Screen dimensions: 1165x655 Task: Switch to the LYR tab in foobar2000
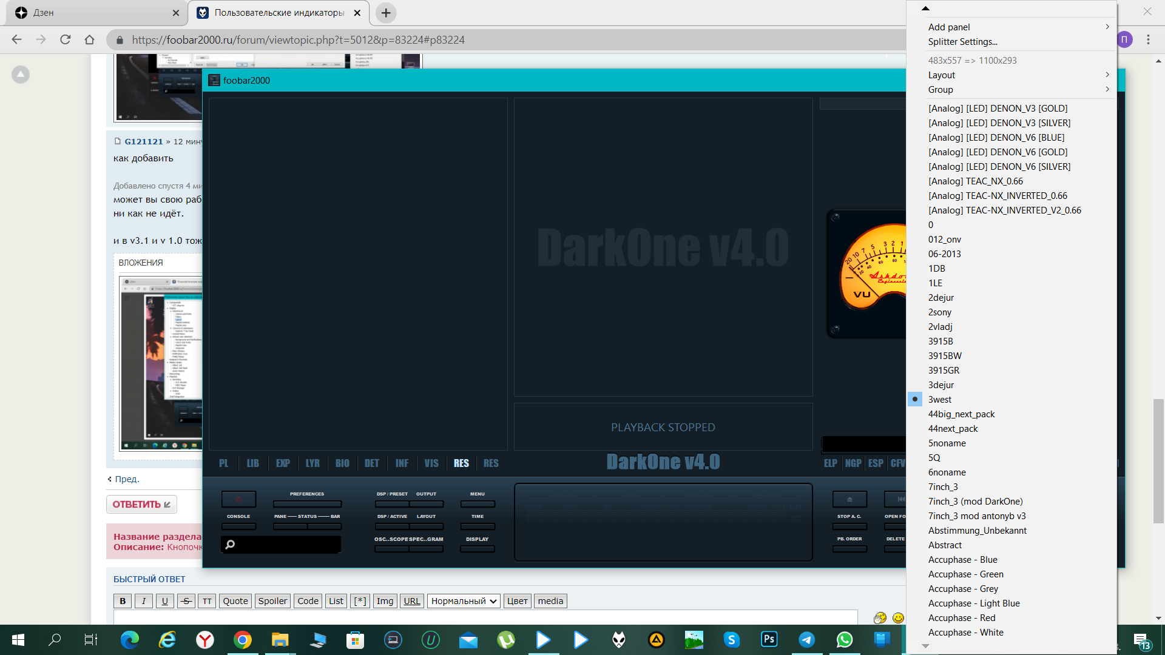click(312, 463)
